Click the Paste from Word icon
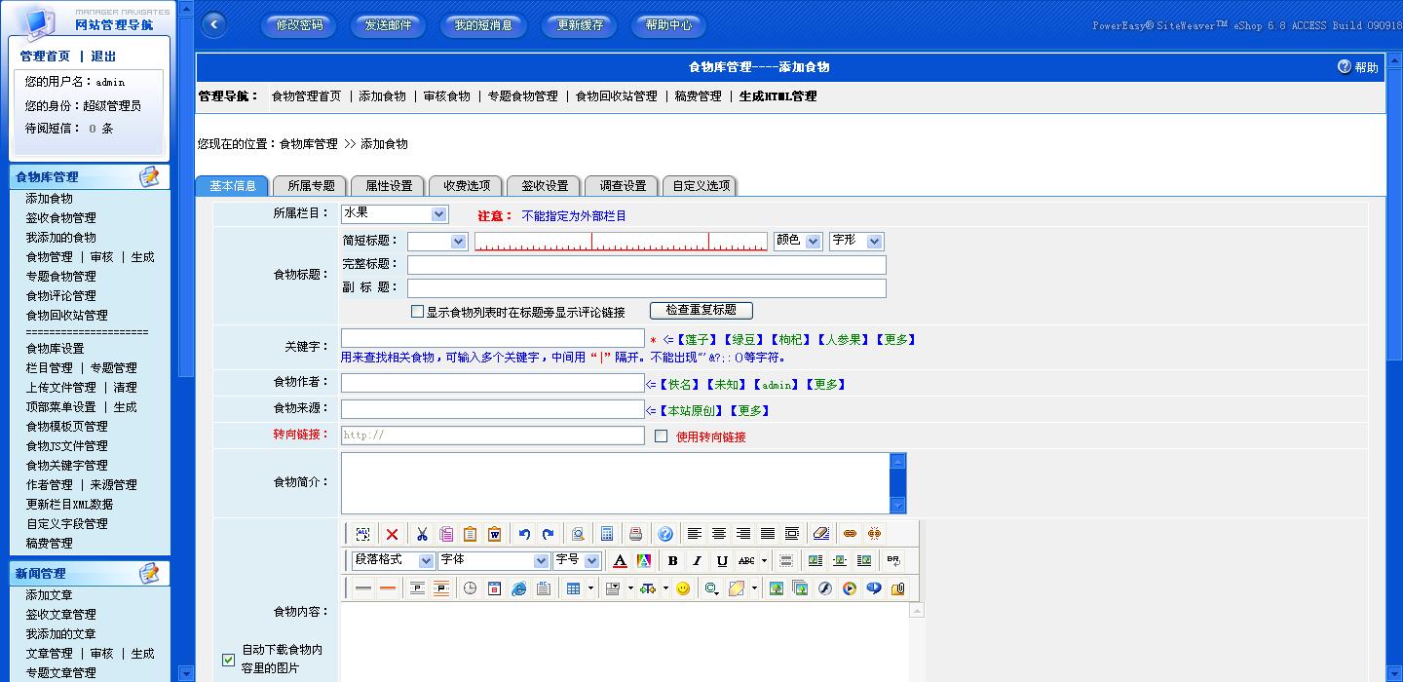 tap(494, 534)
